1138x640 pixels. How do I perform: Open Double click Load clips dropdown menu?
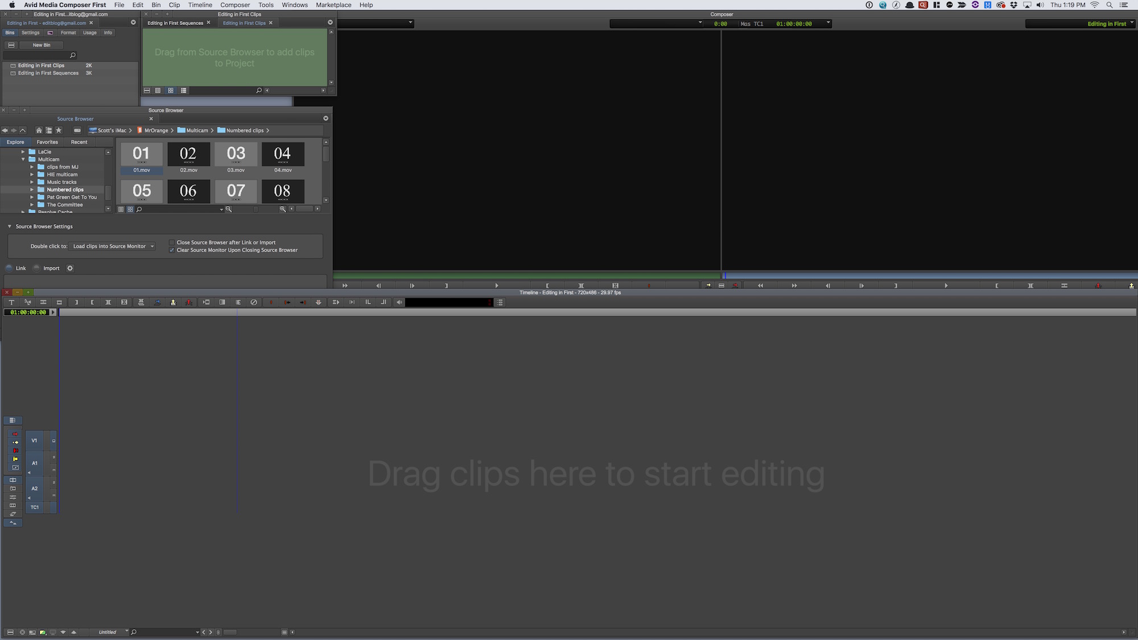(151, 246)
